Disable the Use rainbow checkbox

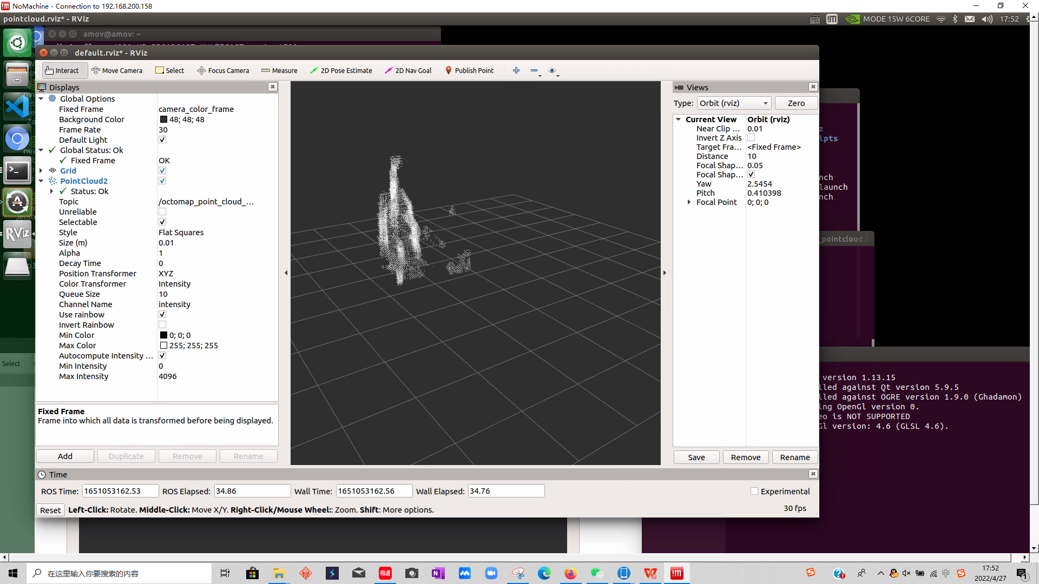(162, 315)
